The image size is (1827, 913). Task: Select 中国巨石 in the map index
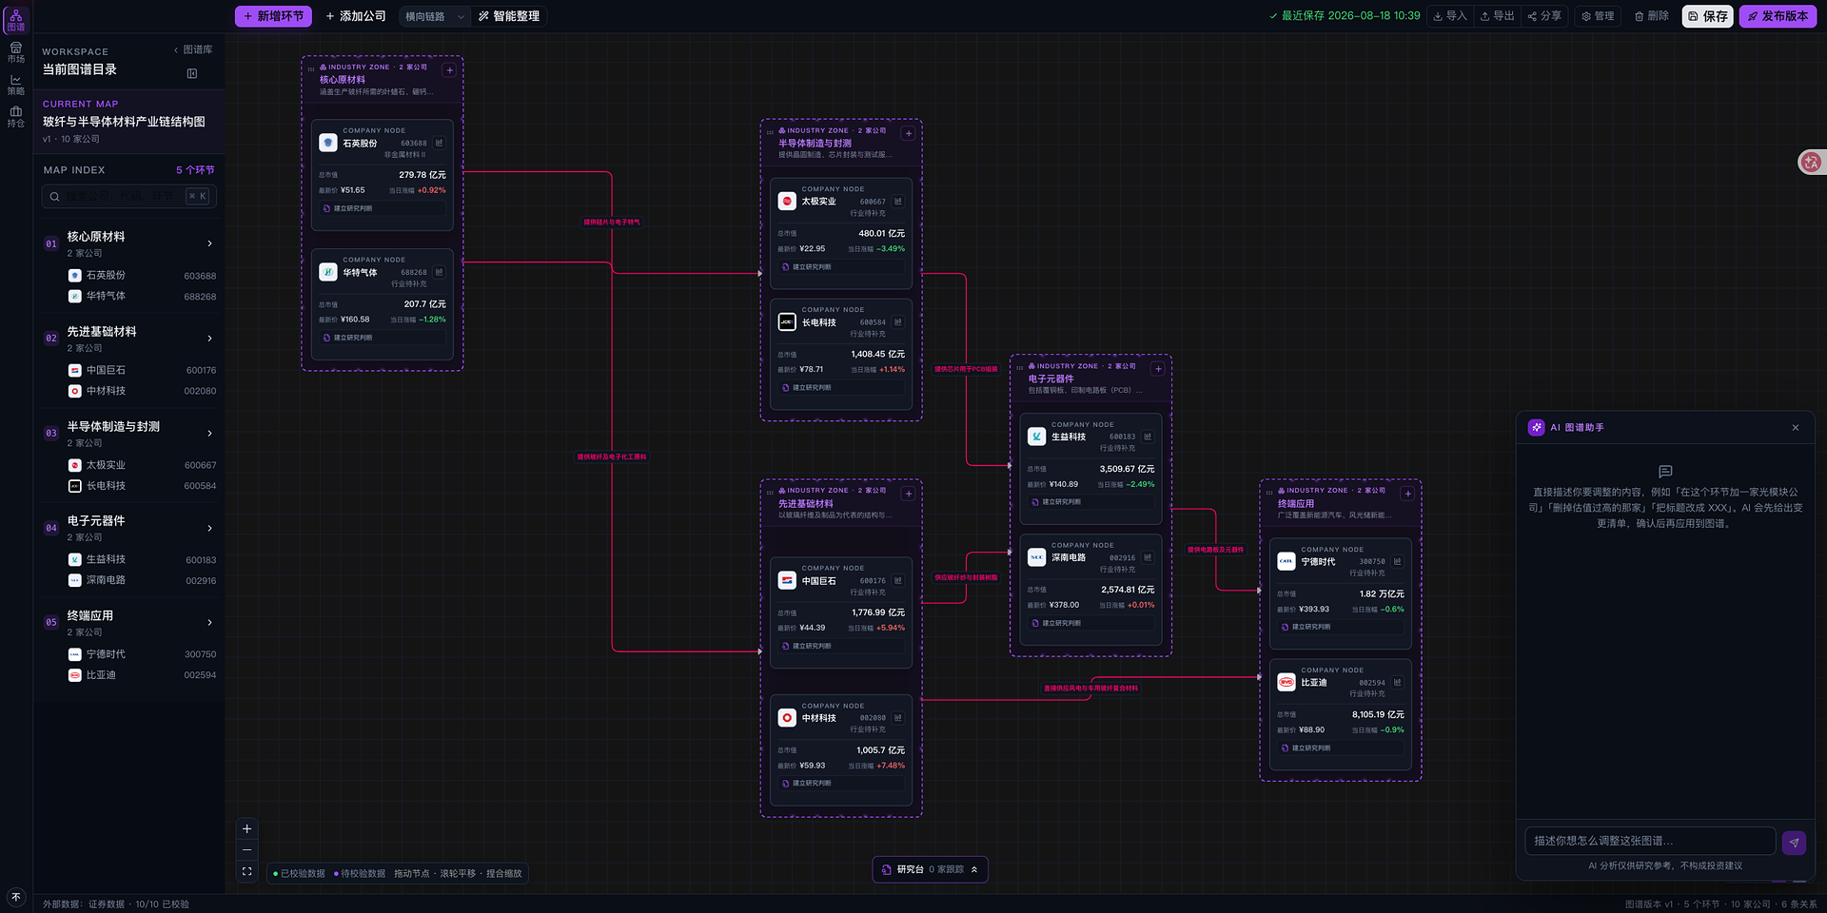coord(142,371)
